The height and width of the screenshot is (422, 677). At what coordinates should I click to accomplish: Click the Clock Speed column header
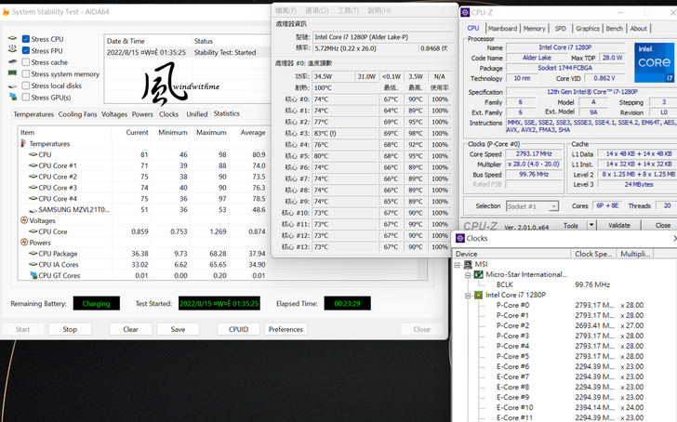593,254
